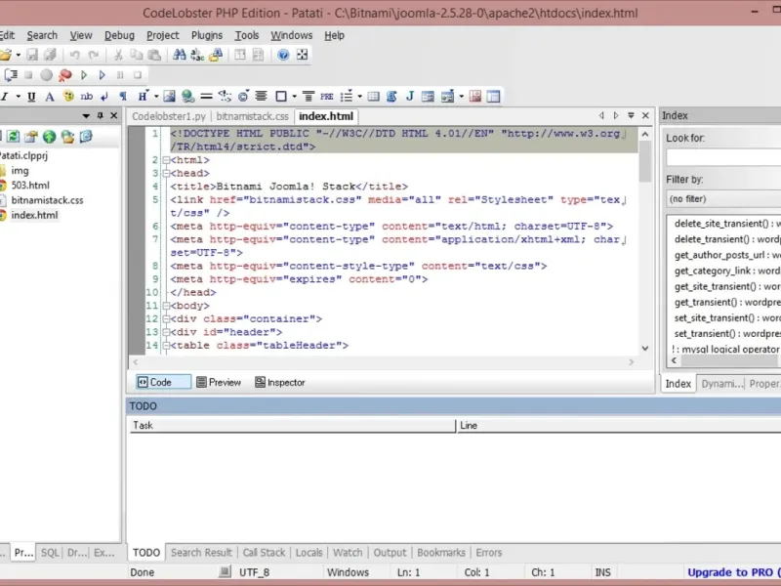Click the Find binoculars icon in toolbar
This screenshot has height=586, width=781.
point(181,56)
